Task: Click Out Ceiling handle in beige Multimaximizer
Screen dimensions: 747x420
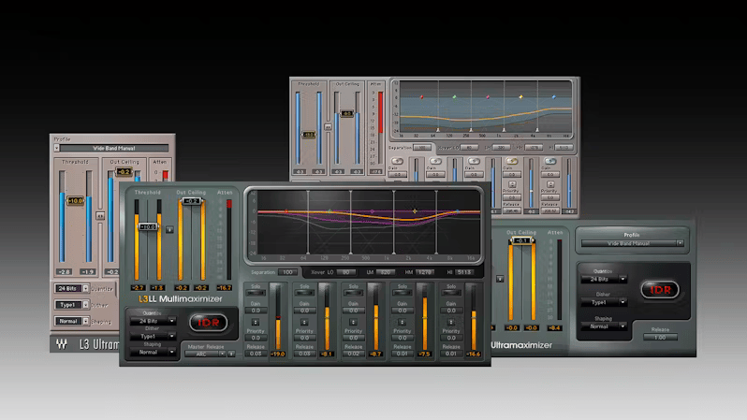Action: tap(346, 113)
